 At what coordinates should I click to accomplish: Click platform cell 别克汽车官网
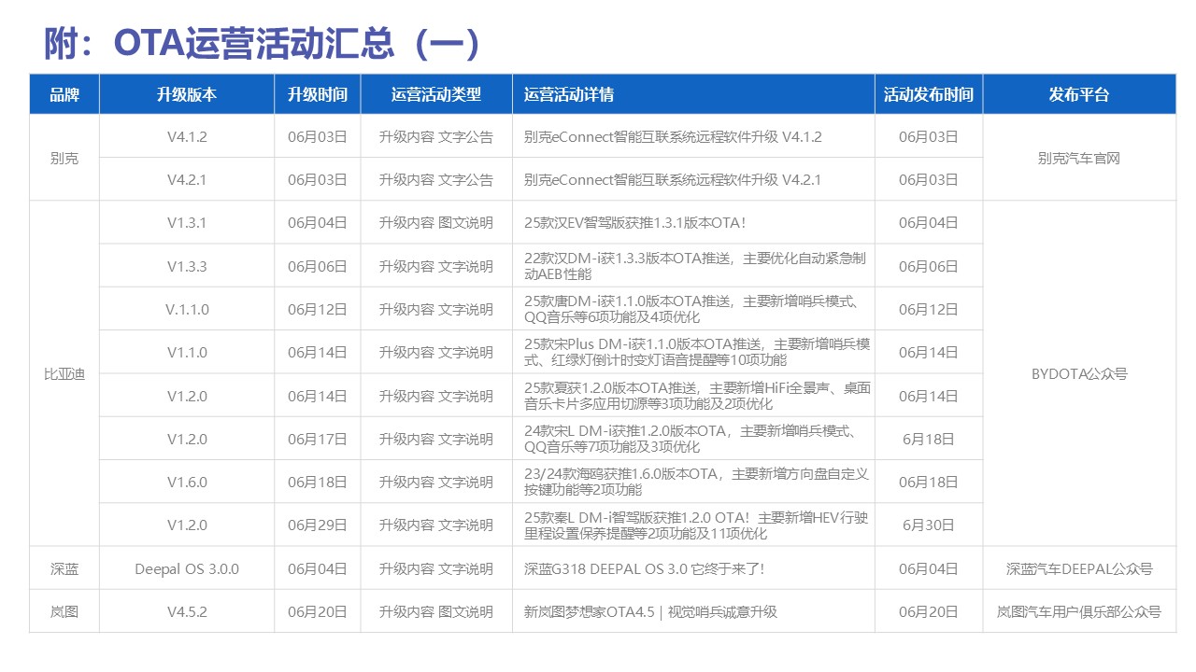[x=1079, y=158]
